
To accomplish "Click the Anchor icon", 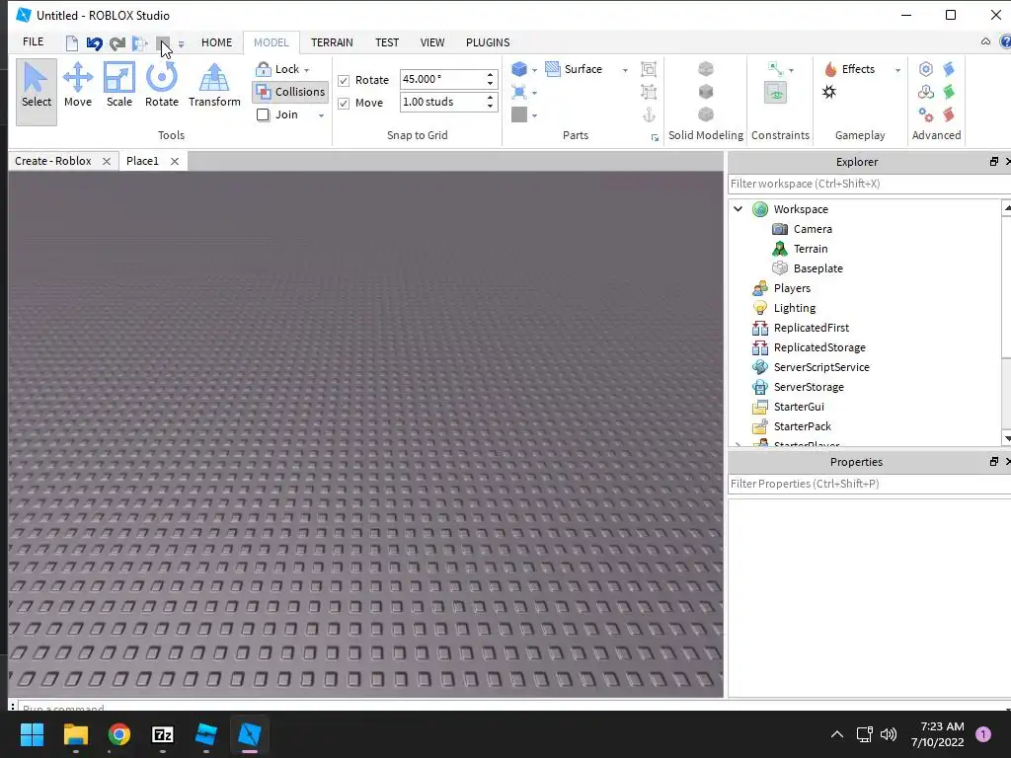I will 649,114.
